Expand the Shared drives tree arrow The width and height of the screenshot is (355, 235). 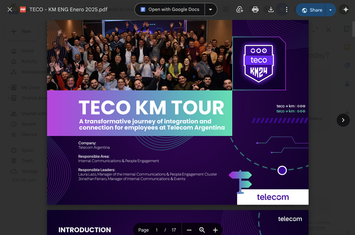(x=8, y=98)
